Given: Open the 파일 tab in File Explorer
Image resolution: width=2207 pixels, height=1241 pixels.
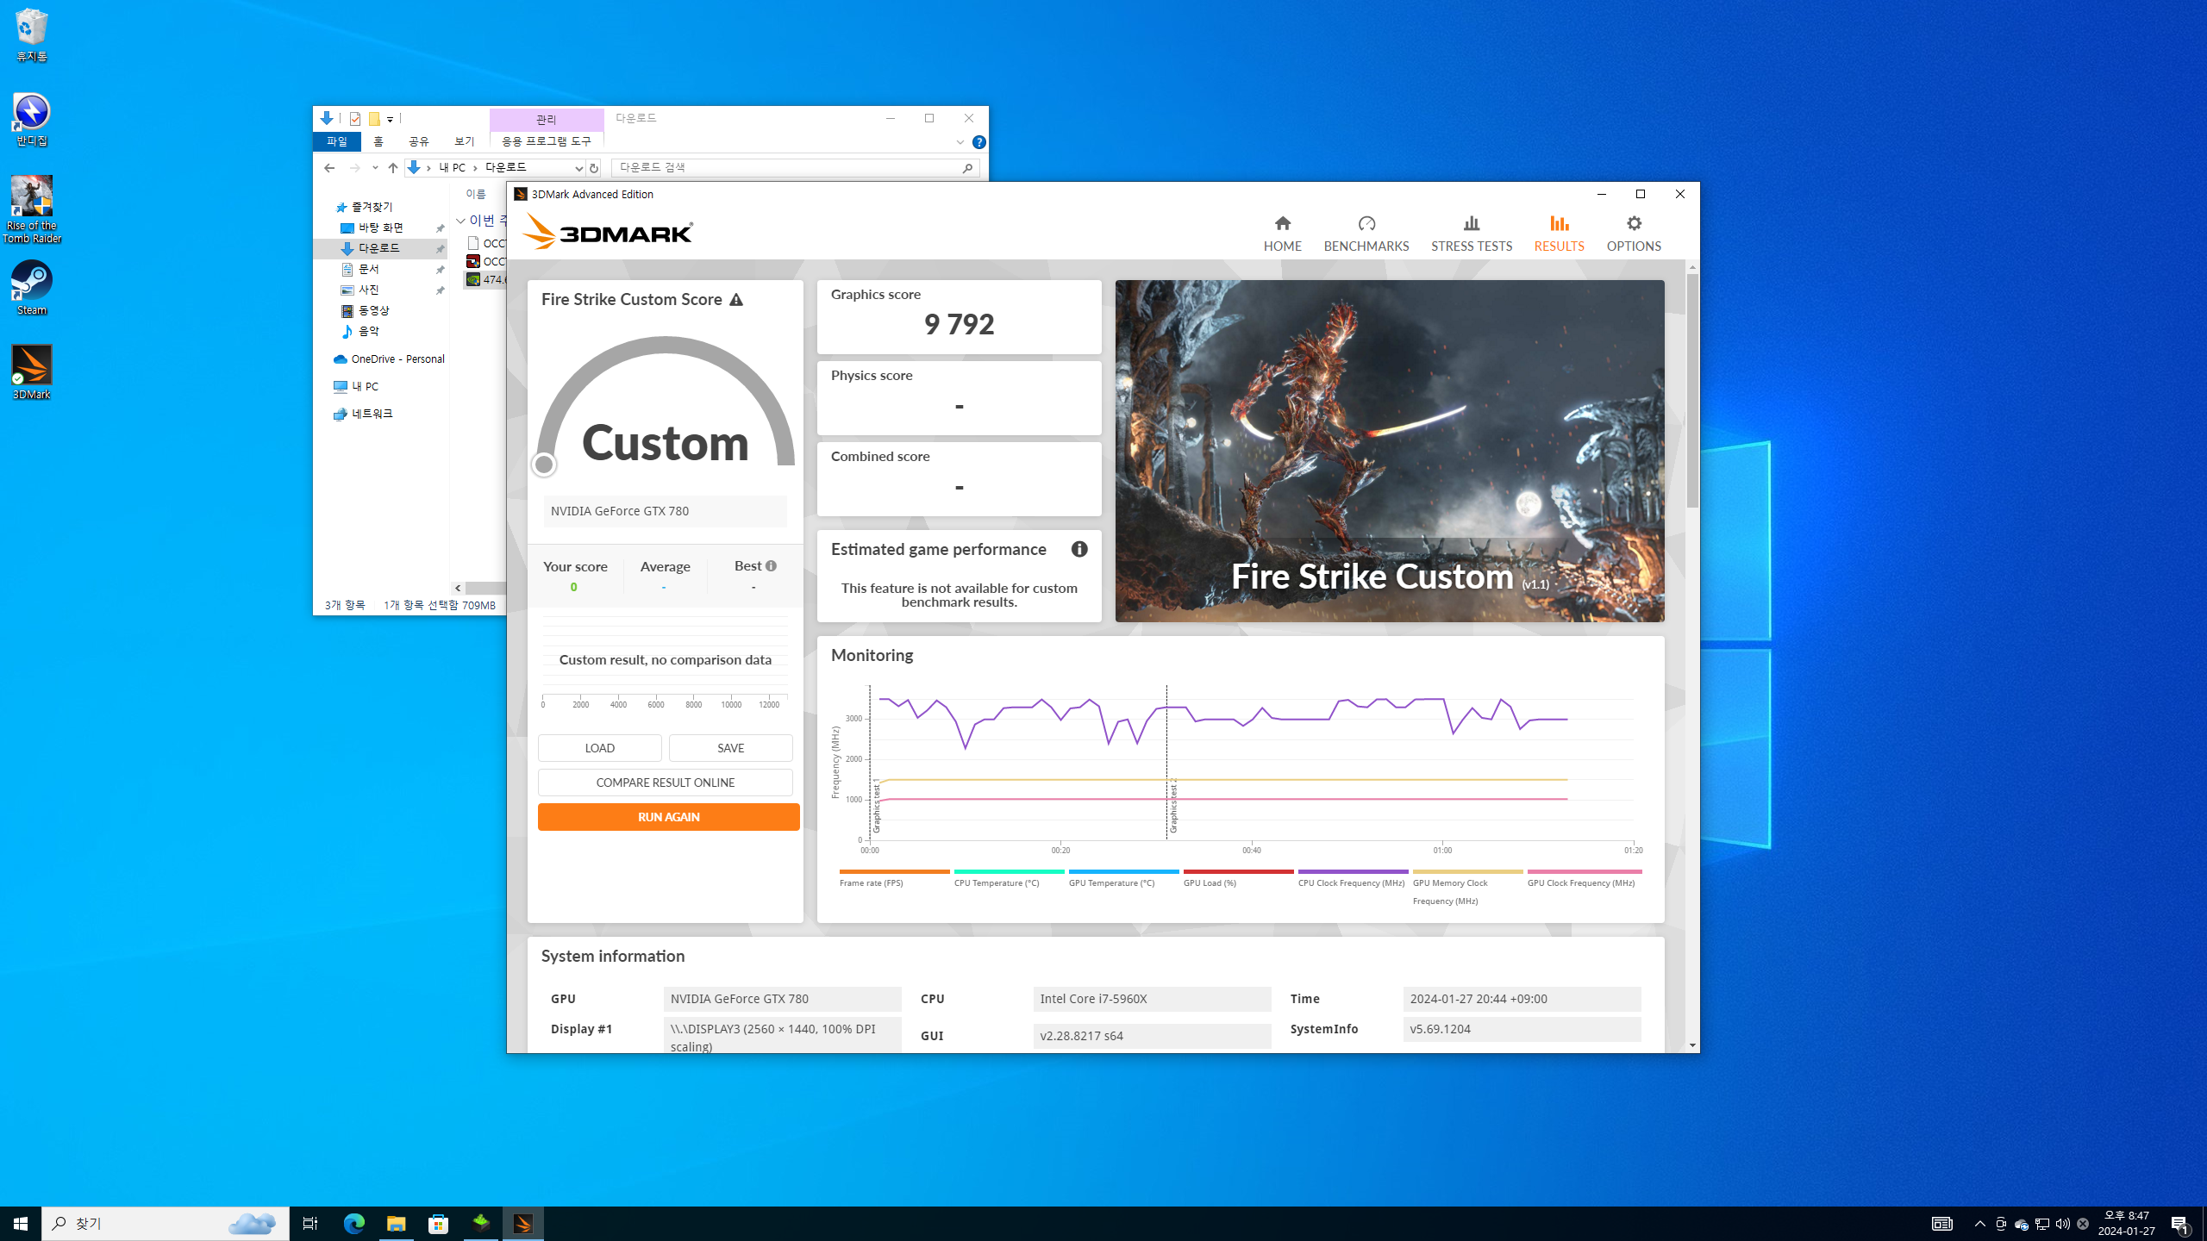Looking at the screenshot, I should point(337,141).
